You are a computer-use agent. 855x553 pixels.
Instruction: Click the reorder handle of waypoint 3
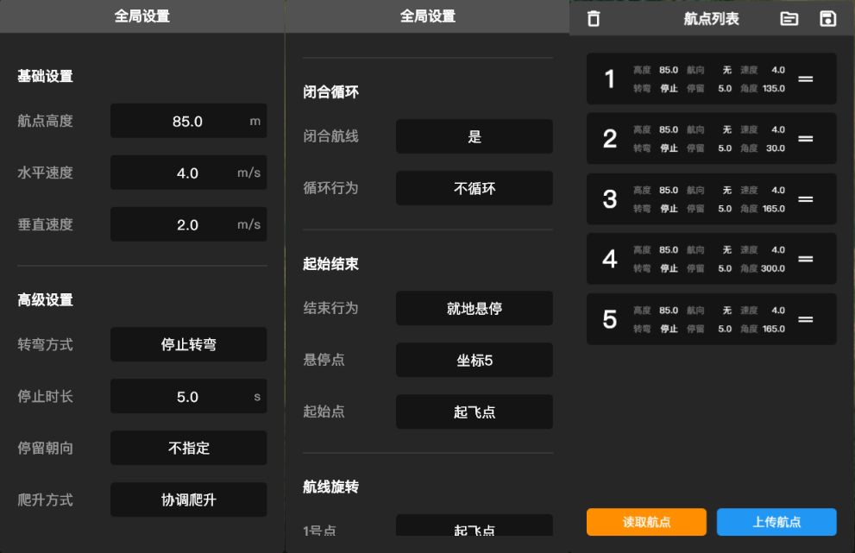pos(805,199)
